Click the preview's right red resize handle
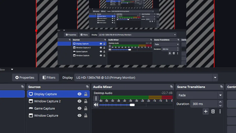 point(214,31)
